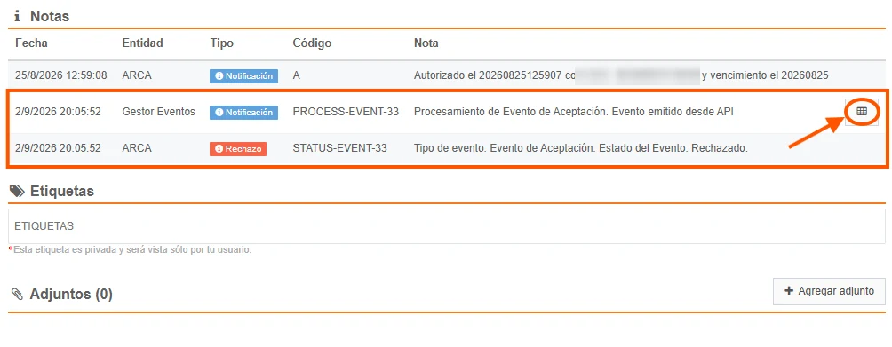Click the Notas info icon
The width and height of the screenshot is (892, 347).
[x=17, y=16]
